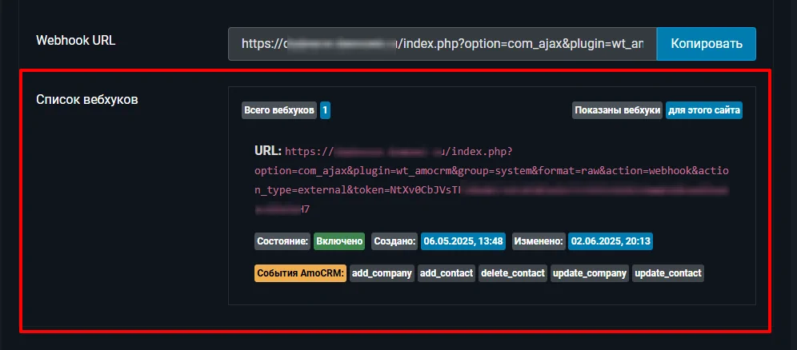Viewport: 797px width, 350px height.
Task: Click the add_company event tag
Action: 382,273
